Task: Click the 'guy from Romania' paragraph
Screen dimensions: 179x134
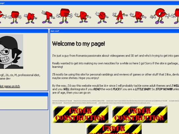Action: (116, 56)
